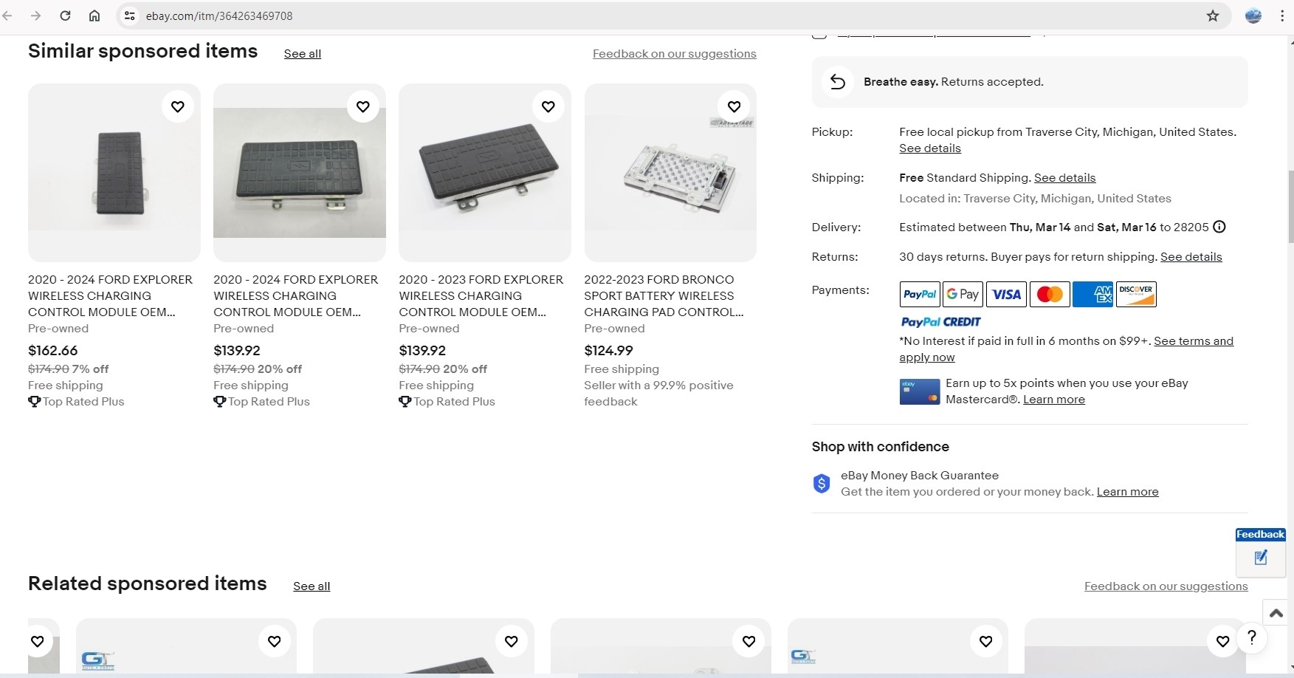The width and height of the screenshot is (1294, 678).
Task: Open shipping See details link
Action: (1064, 178)
